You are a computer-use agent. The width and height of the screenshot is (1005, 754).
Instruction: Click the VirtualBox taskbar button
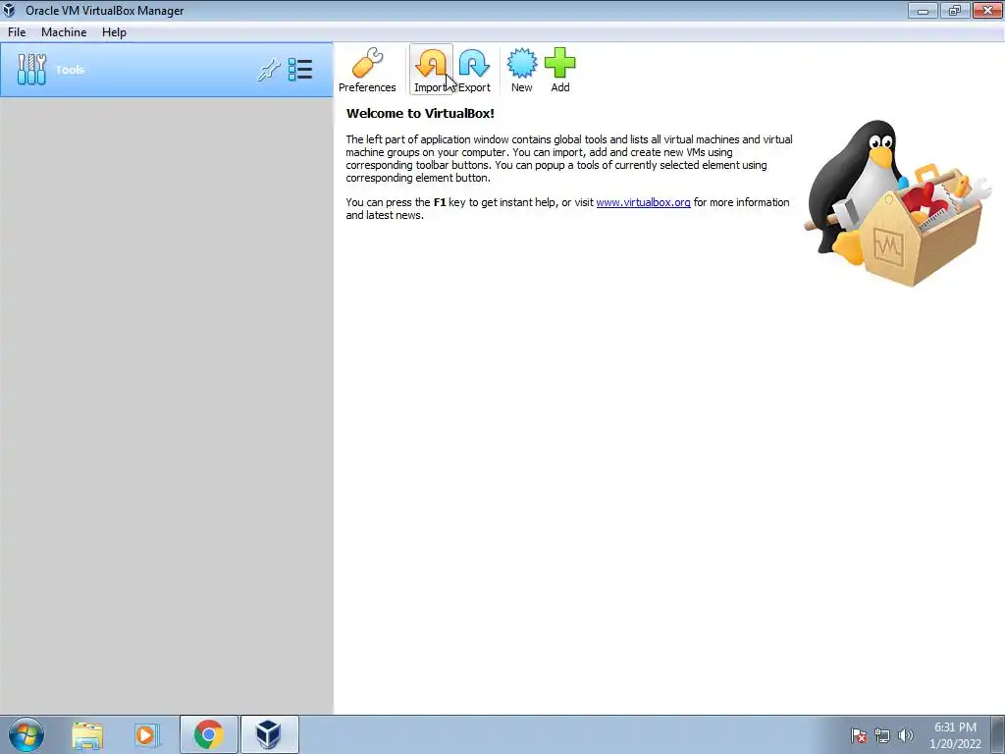269,734
